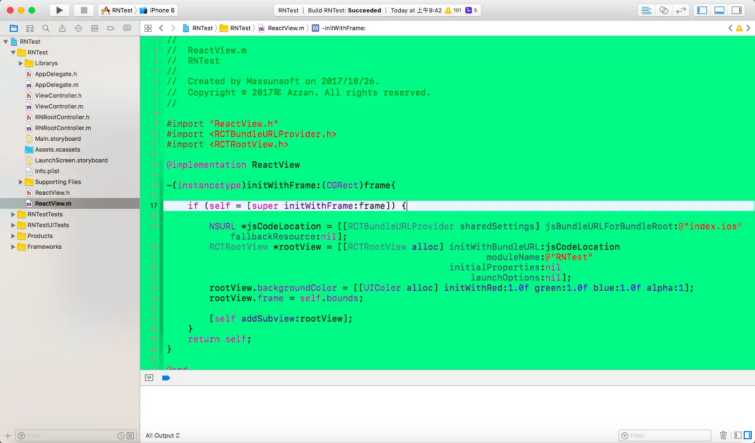The width and height of the screenshot is (755, 443).
Task: Collapse the RNTest group folder
Action: pos(13,52)
